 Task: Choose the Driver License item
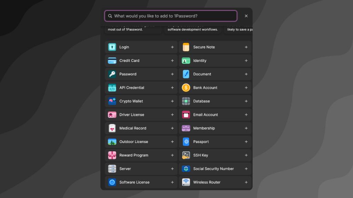pos(132,115)
